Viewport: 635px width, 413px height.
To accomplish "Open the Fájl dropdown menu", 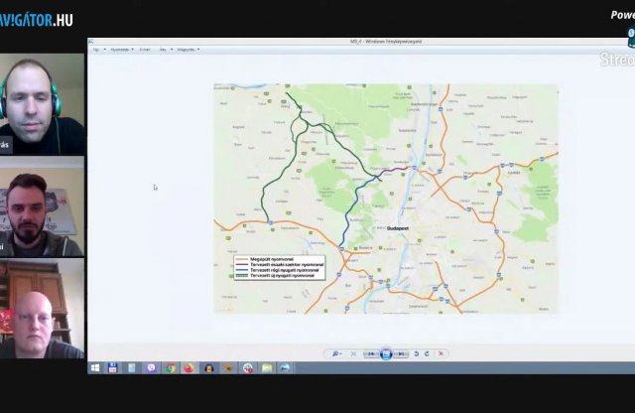I will point(96,49).
